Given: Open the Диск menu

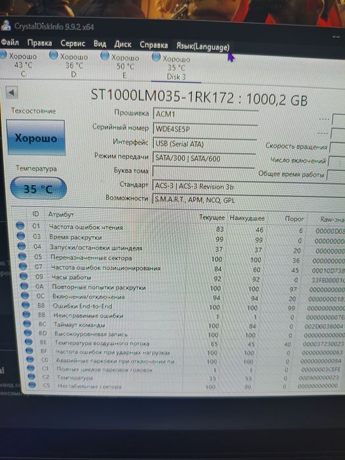Looking at the screenshot, I should [123, 44].
